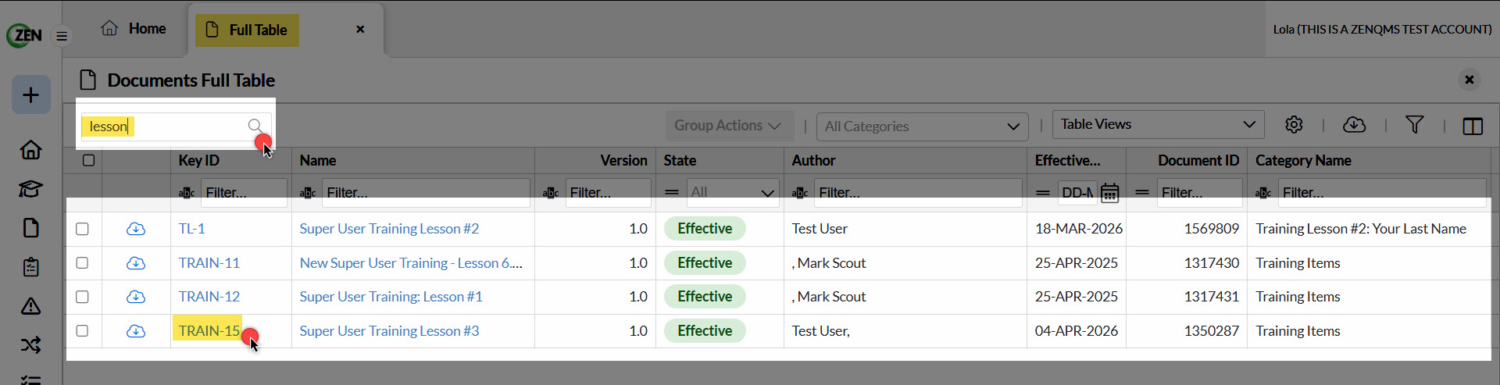Check the TRAIN-11 row checkbox
The height and width of the screenshot is (385, 1500).
coord(82,263)
